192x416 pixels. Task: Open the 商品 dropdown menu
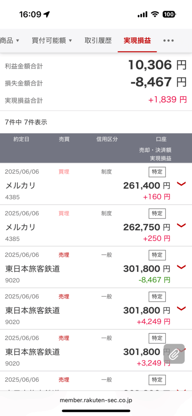click(x=10, y=41)
